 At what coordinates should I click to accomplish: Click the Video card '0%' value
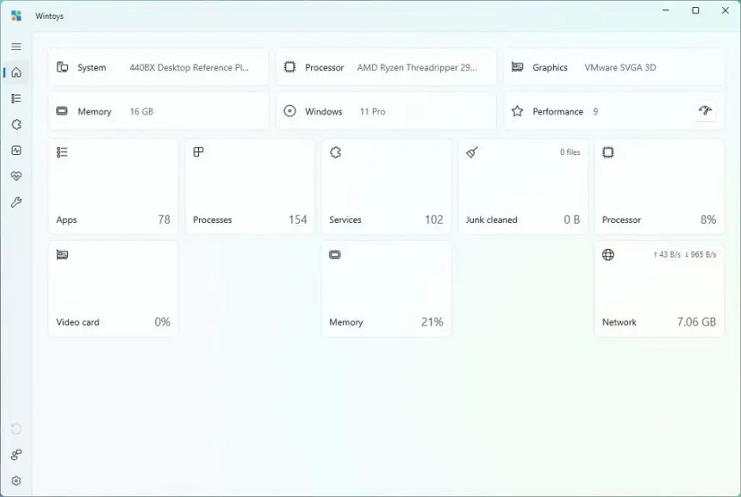(162, 322)
